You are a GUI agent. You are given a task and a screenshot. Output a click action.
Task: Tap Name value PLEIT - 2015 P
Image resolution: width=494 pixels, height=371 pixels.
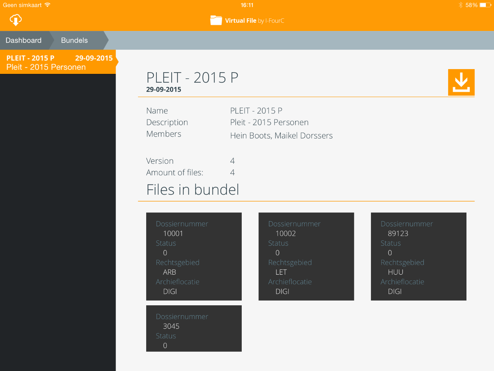256,111
